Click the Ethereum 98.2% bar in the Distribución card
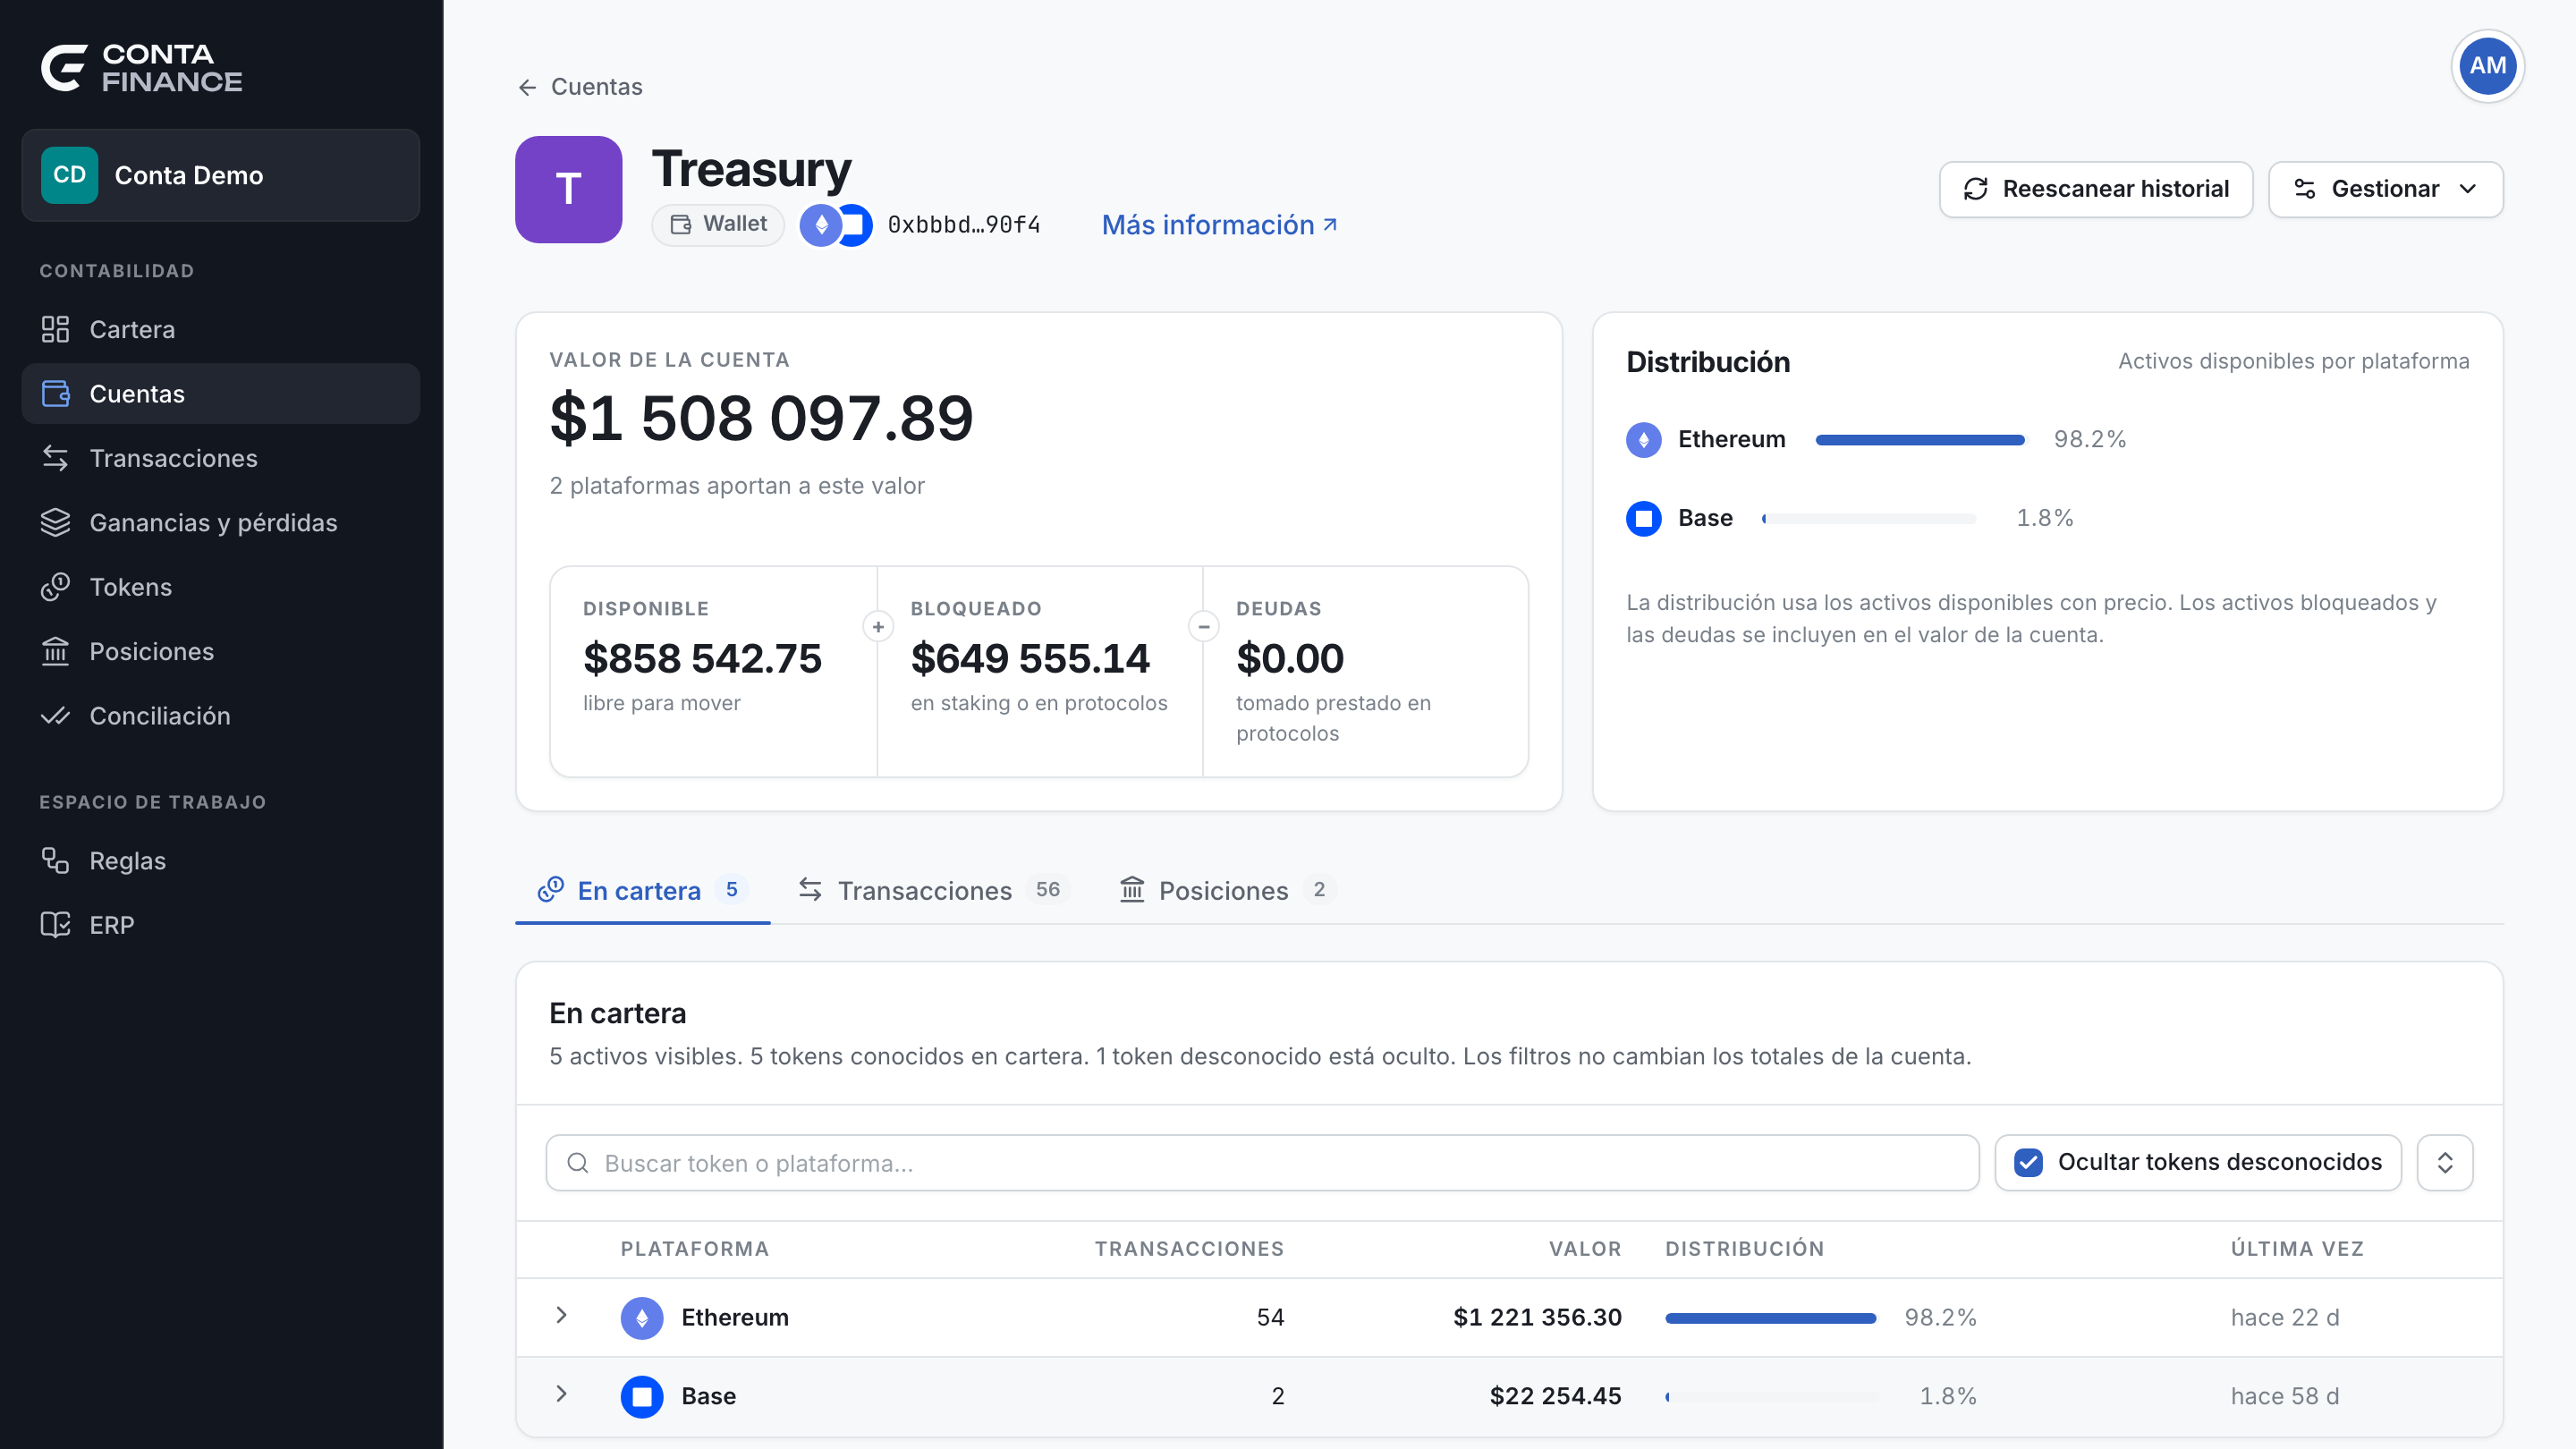Screen dimensions: 2576x1449 (1920, 440)
